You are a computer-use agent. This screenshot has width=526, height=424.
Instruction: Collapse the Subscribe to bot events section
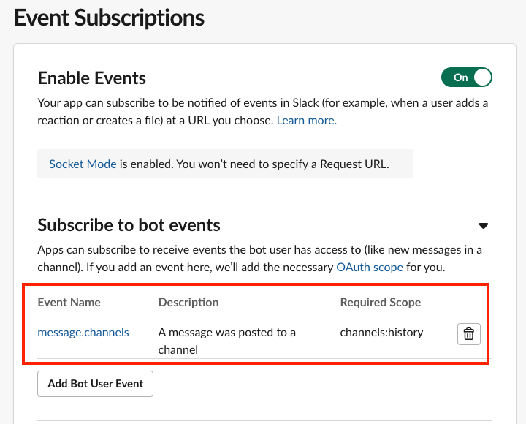pyautogui.click(x=483, y=225)
